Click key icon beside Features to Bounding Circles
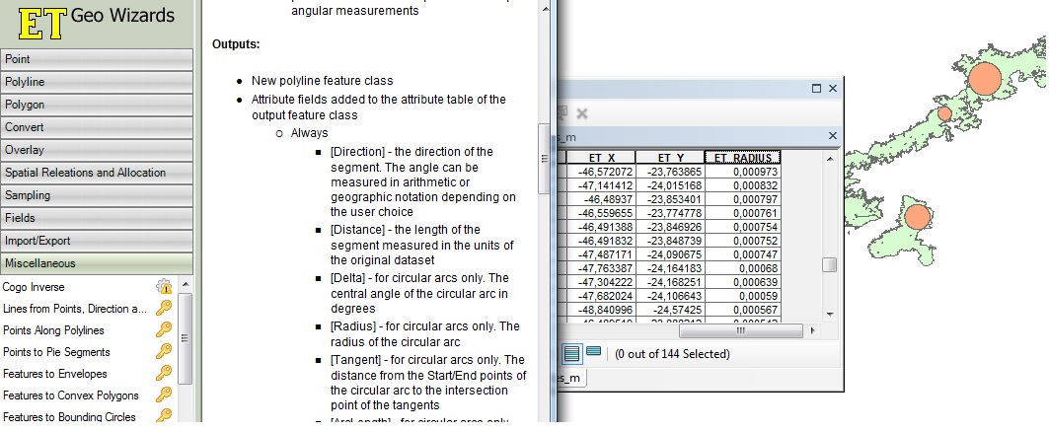Viewport: 1049px width, 431px height. coord(164,415)
